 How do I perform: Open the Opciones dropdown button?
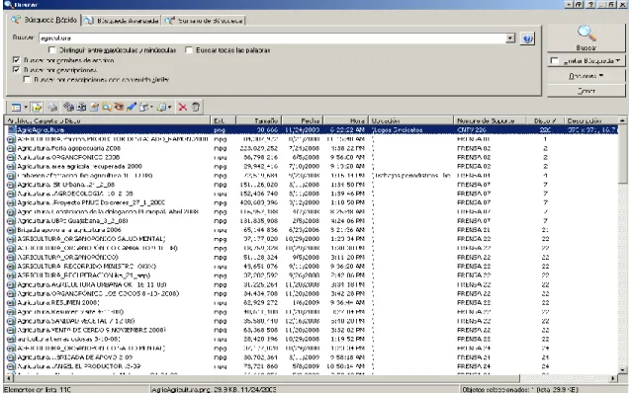point(586,76)
